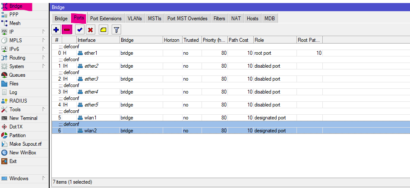Expand the Tools submenu
Screen dimensions: 410x188
coord(44,110)
